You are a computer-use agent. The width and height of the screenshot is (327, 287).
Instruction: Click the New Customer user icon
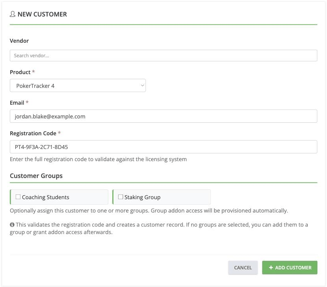(x=13, y=14)
